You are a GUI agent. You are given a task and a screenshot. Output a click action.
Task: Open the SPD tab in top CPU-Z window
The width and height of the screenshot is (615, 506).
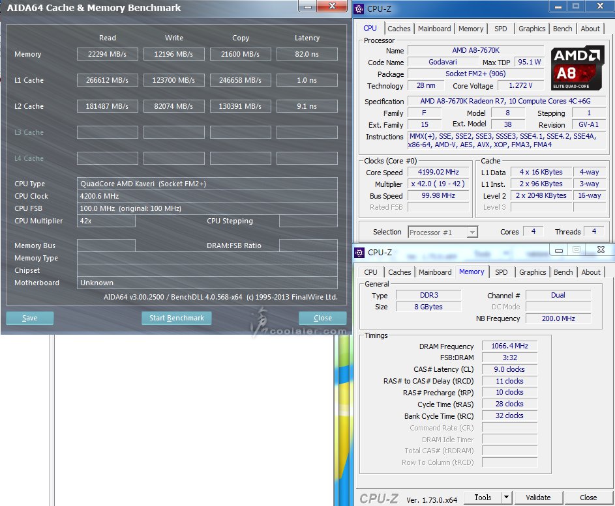[500, 29]
